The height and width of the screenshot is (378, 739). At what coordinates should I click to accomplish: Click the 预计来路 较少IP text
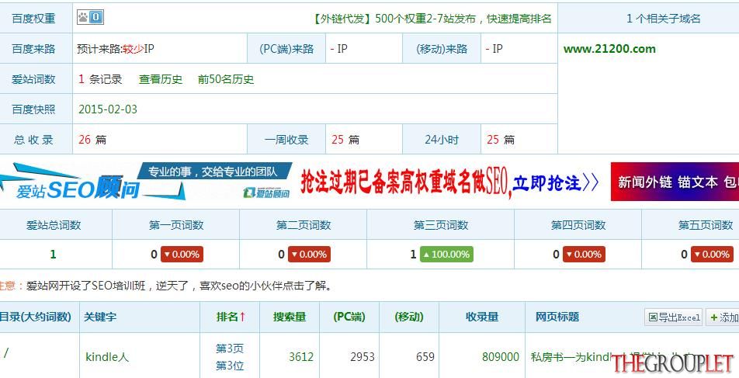coord(116,49)
